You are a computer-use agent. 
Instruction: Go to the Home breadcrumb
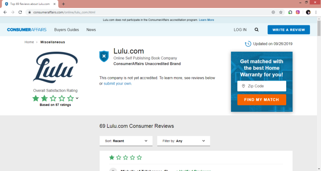tap(29, 42)
